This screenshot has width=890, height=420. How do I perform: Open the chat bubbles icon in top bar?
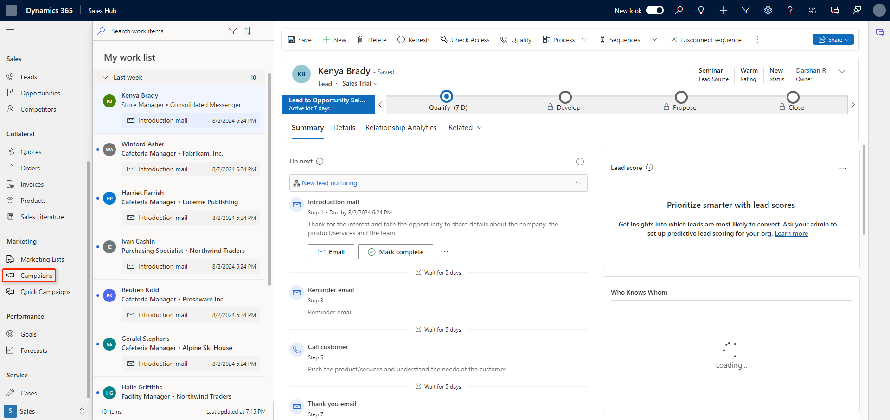coord(835,10)
